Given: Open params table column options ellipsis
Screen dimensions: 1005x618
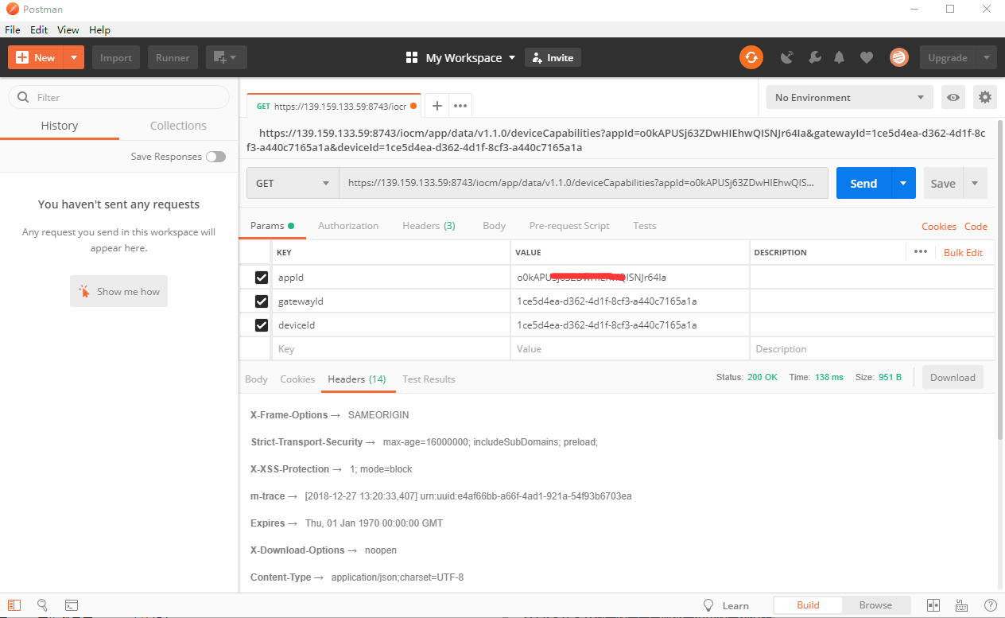Looking at the screenshot, I should pos(921,251).
